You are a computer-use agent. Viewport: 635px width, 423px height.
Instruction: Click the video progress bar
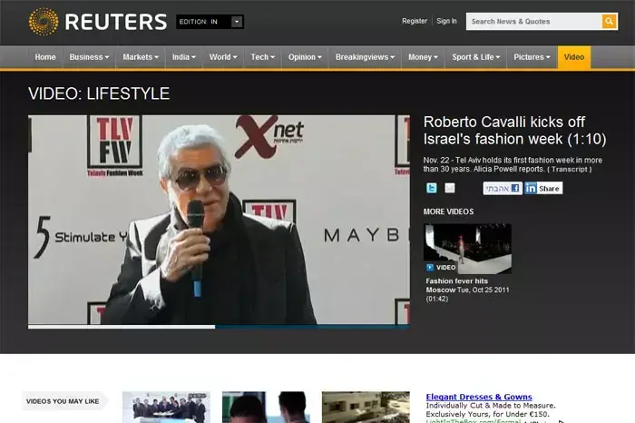pyautogui.click(x=219, y=327)
